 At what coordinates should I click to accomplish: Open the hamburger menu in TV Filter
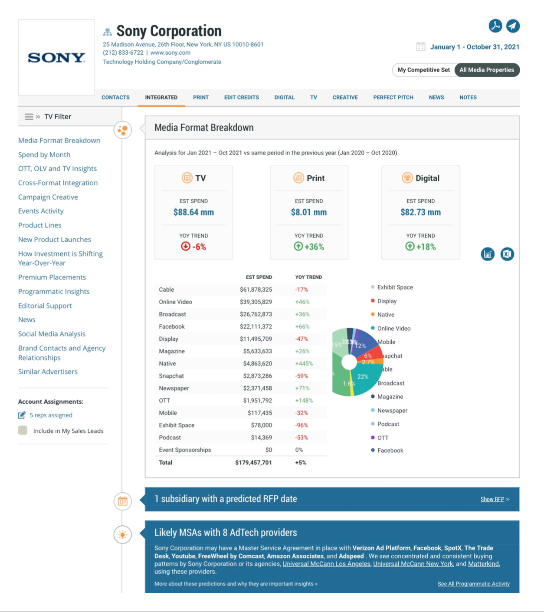coord(29,117)
